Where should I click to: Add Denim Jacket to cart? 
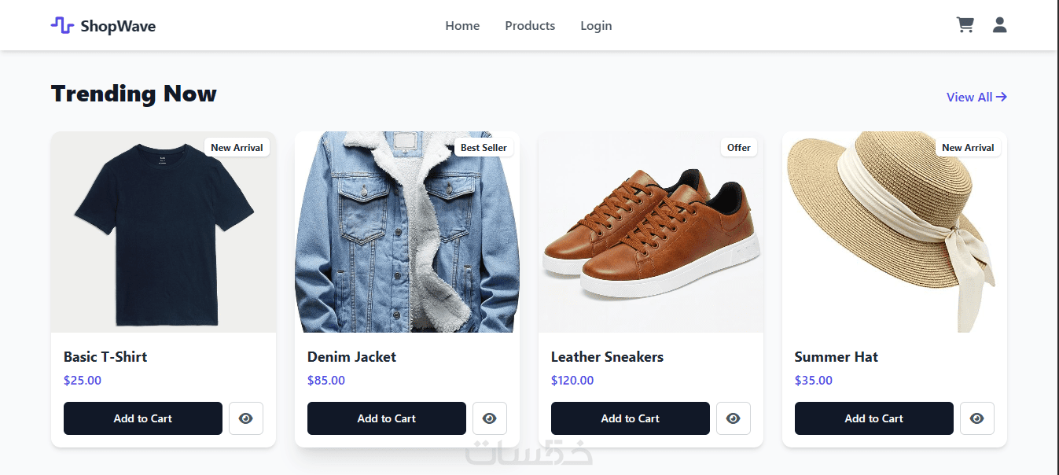[386, 418]
